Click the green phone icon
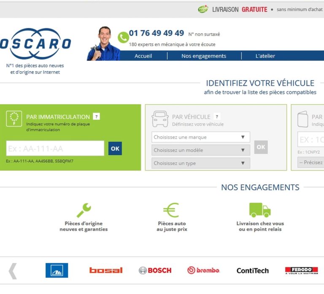The image size is (324, 294). point(123,38)
